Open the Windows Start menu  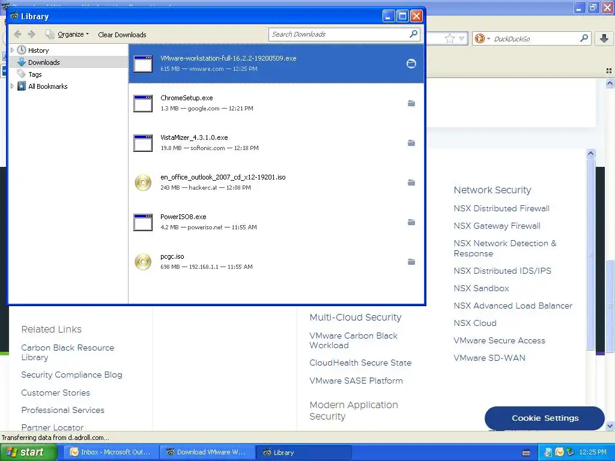pos(29,452)
